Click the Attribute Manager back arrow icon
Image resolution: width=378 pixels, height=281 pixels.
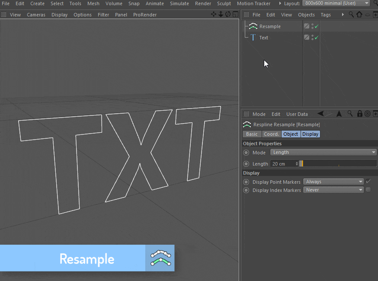click(x=321, y=114)
